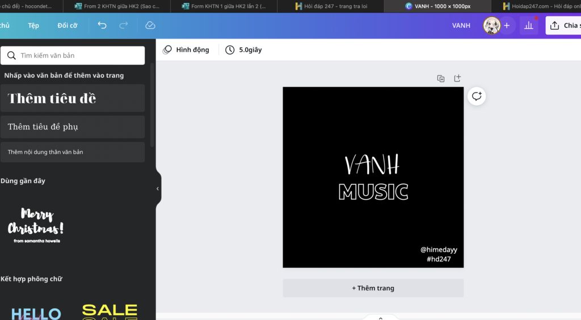
Task: Select the MUSIC text on canvas
Action: pos(373,192)
